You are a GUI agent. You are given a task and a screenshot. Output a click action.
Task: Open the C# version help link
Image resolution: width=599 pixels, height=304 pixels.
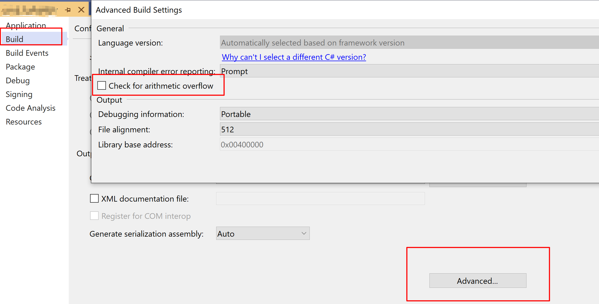point(294,57)
